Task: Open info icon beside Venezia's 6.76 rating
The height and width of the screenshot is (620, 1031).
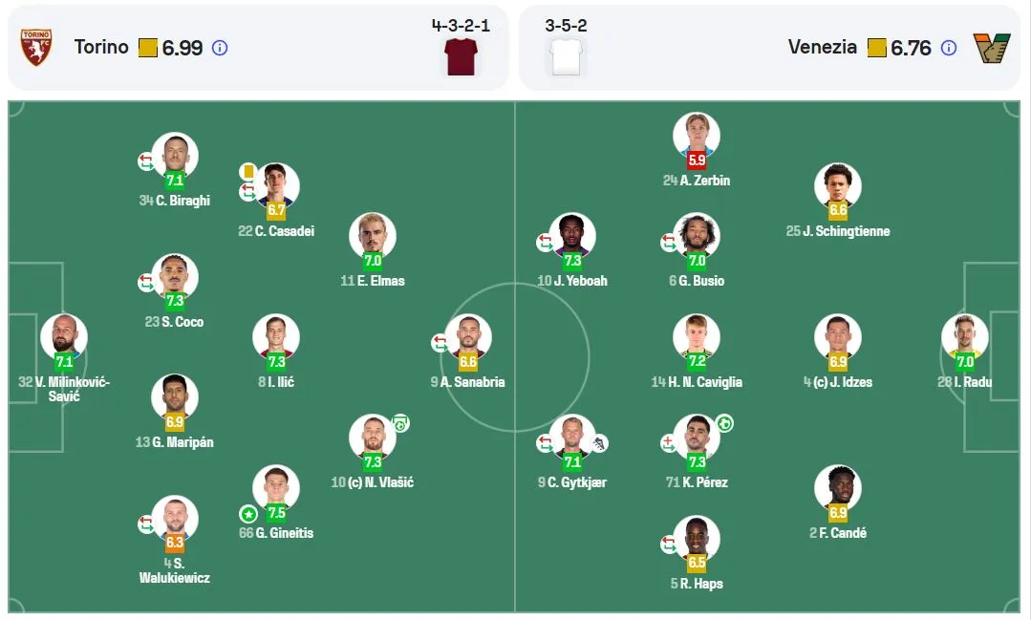Action: 948,48
